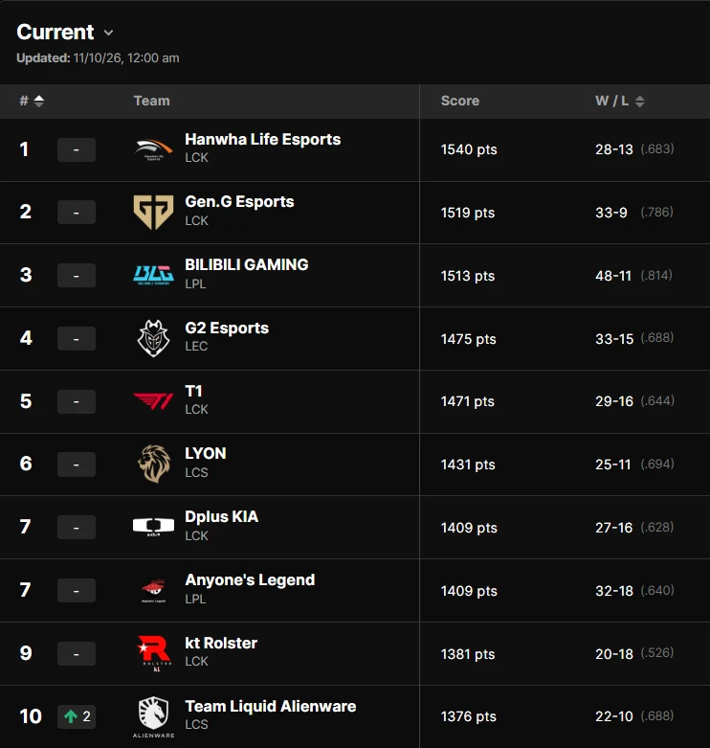Sort by W / L column arrows
Image resolution: width=710 pixels, height=748 pixels.
pos(640,102)
